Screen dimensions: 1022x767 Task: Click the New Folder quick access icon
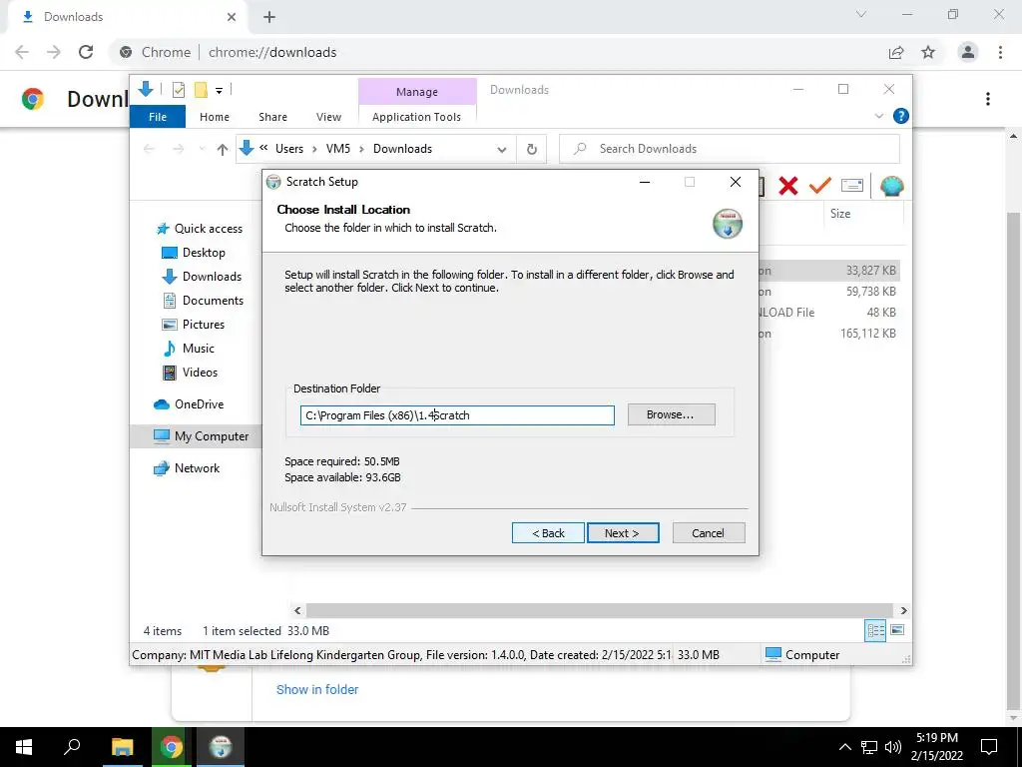201,89
